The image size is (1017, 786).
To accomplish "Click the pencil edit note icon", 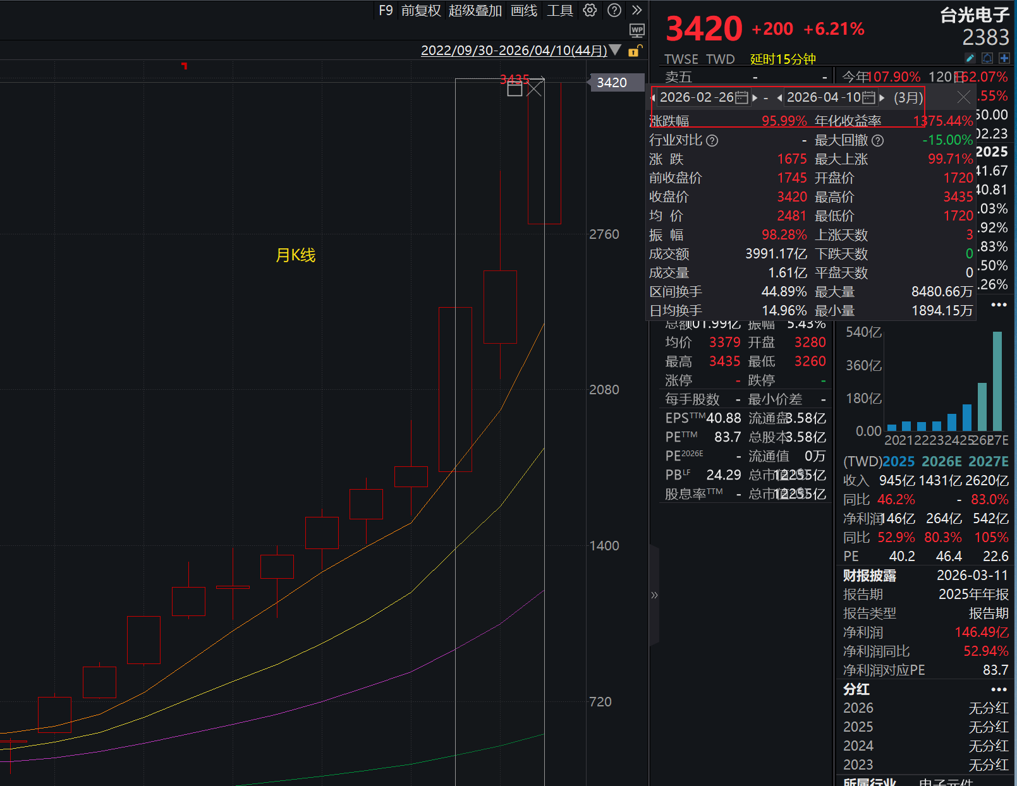I will 970,58.
